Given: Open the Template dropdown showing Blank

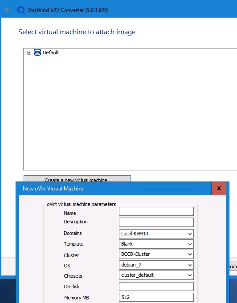Looking at the screenshot, I should [156, 244].
